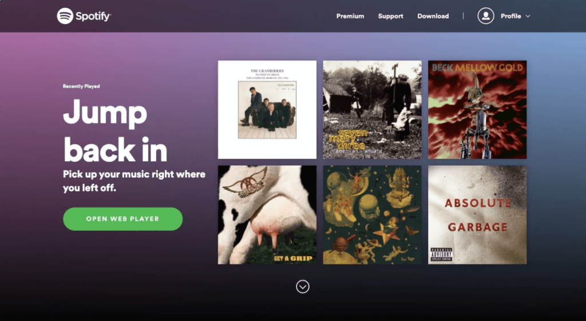Open the Profile menu label

tap(510, 16)
